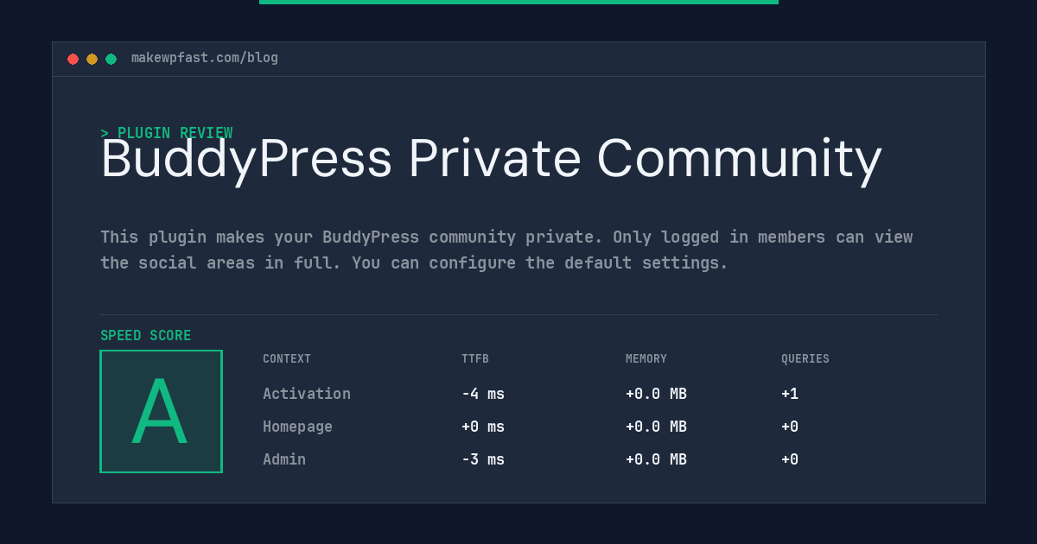Click the Homepage memory '+0.0 MB' value
The width and height of the screenshot is (1037, 544).
pos(656,427)
